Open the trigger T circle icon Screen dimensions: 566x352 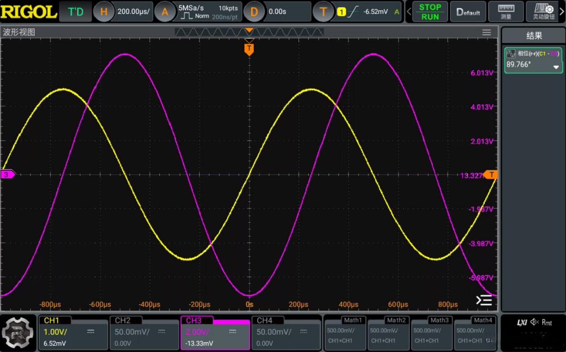tap(323, 12)
